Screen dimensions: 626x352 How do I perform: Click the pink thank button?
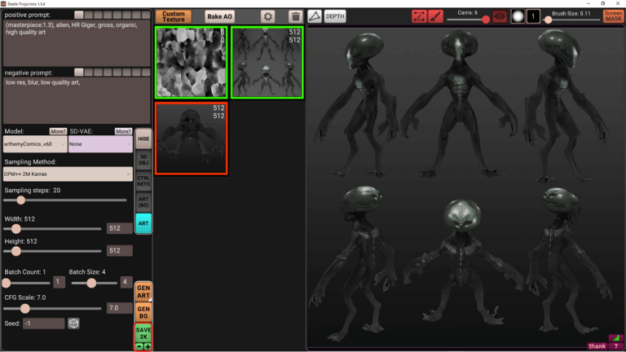pyautogui.click(x=597, y=346)
